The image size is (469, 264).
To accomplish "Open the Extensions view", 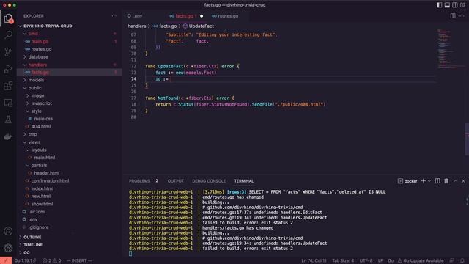I will [x=8, y=86].
